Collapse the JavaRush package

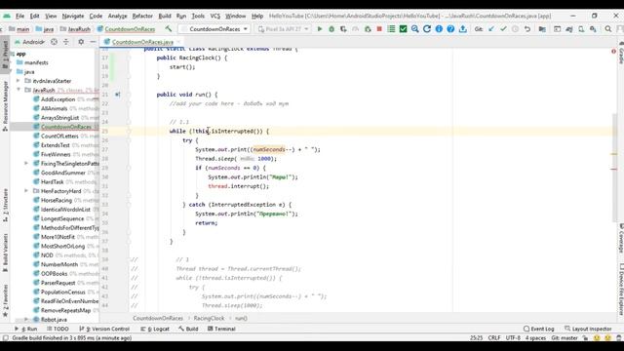coord(18,90)
